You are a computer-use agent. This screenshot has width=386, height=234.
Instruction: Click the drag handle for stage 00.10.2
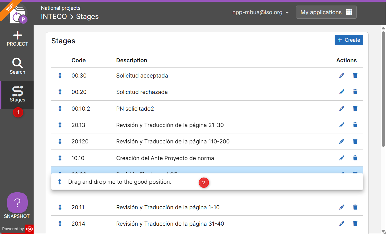pyautogui.click(x=60, y=109)
